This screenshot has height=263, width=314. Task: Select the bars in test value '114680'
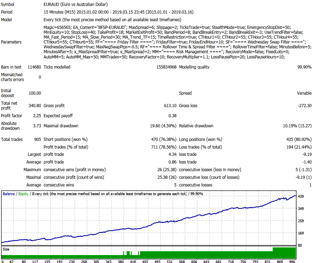34,67
